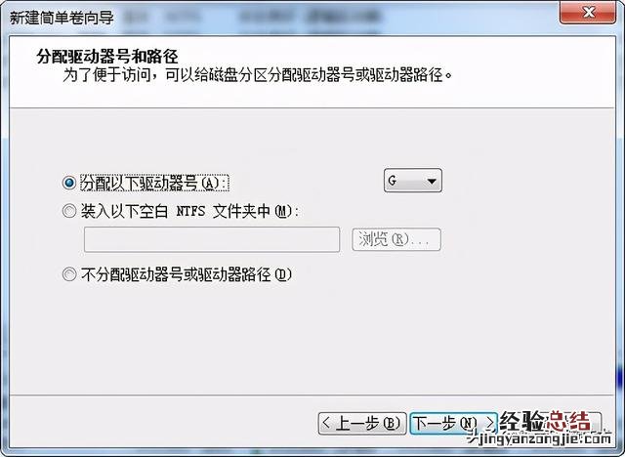Select the 分配以下驱动器号(A) radio button
This screenshot has height=457, width=625.
tap(69, 183)
